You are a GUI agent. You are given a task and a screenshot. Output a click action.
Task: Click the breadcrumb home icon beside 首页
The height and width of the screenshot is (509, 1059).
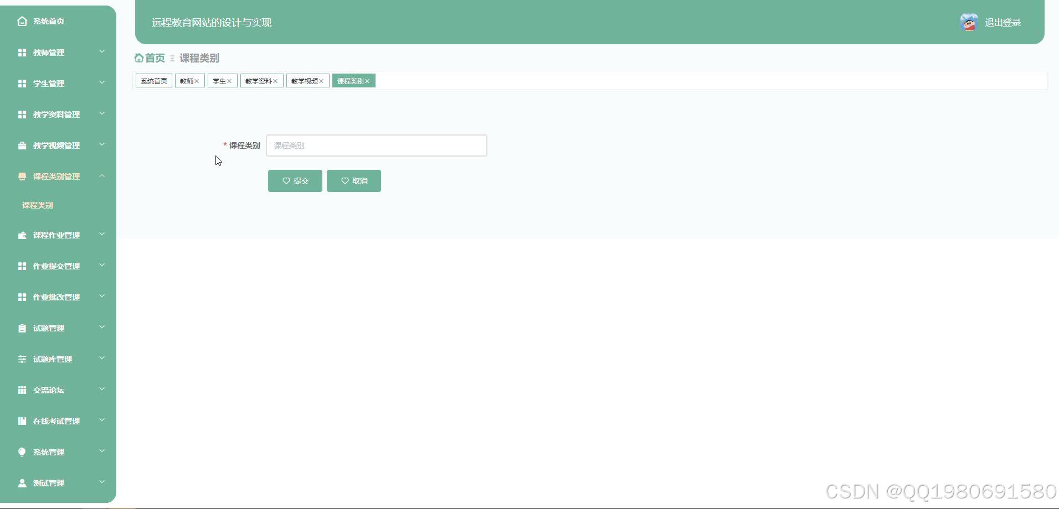point(139,58)
